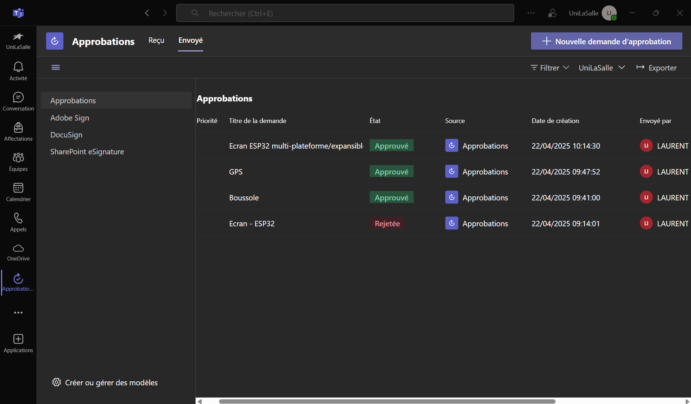Select Adobe Sign in the left list
The height and width of the screenshot is (404, 691).
[x=70, y=118]
